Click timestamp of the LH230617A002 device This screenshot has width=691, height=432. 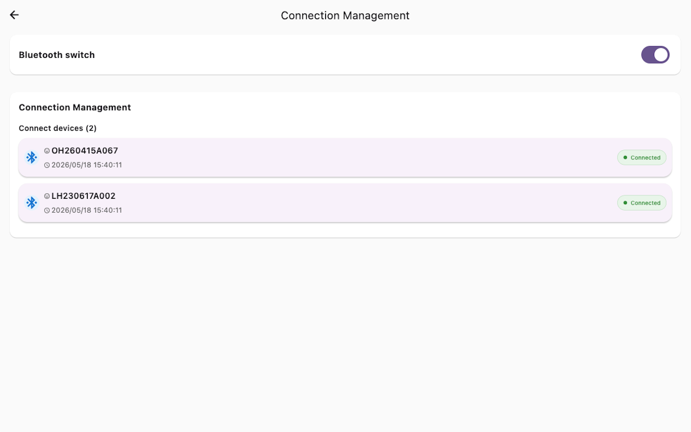point(86,211)
